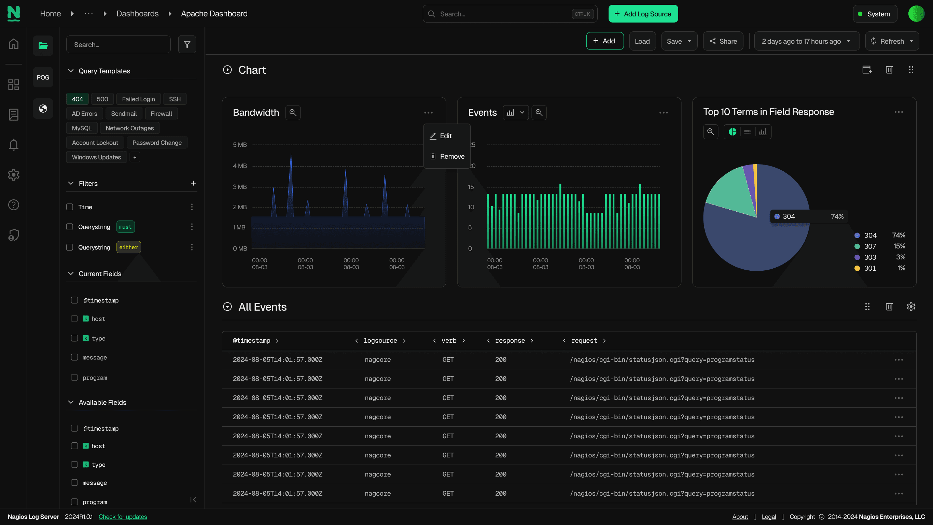Open the Events chart type dropdown
The width and height of the screenshot is (933, 525).
point(515,113)
